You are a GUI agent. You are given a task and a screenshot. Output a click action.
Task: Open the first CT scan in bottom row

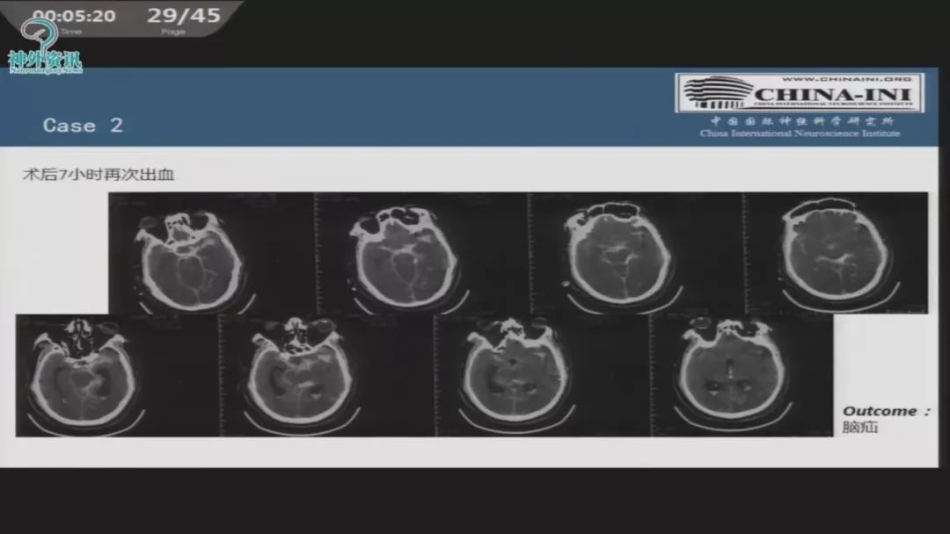pyautogui.click(x=117, y=376)
